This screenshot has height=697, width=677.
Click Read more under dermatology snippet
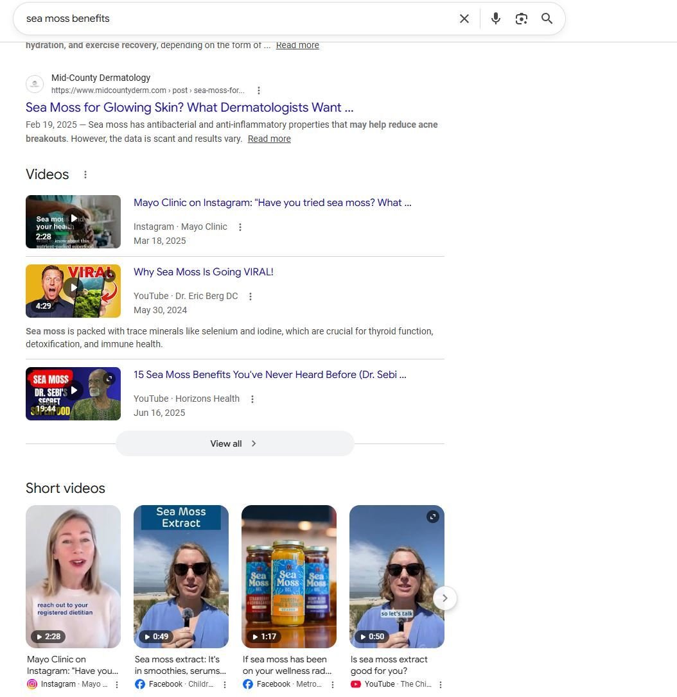point(269,139)
